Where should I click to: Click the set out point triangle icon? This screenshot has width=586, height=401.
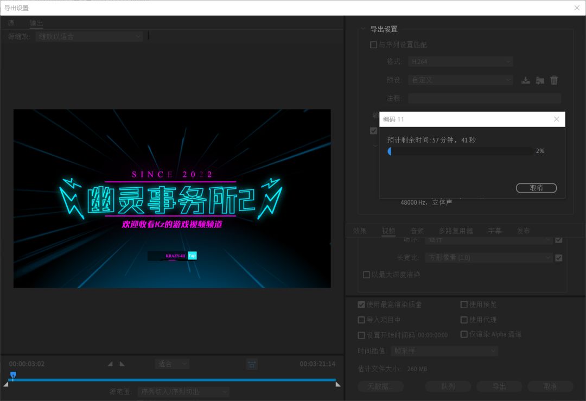(122, 364)
